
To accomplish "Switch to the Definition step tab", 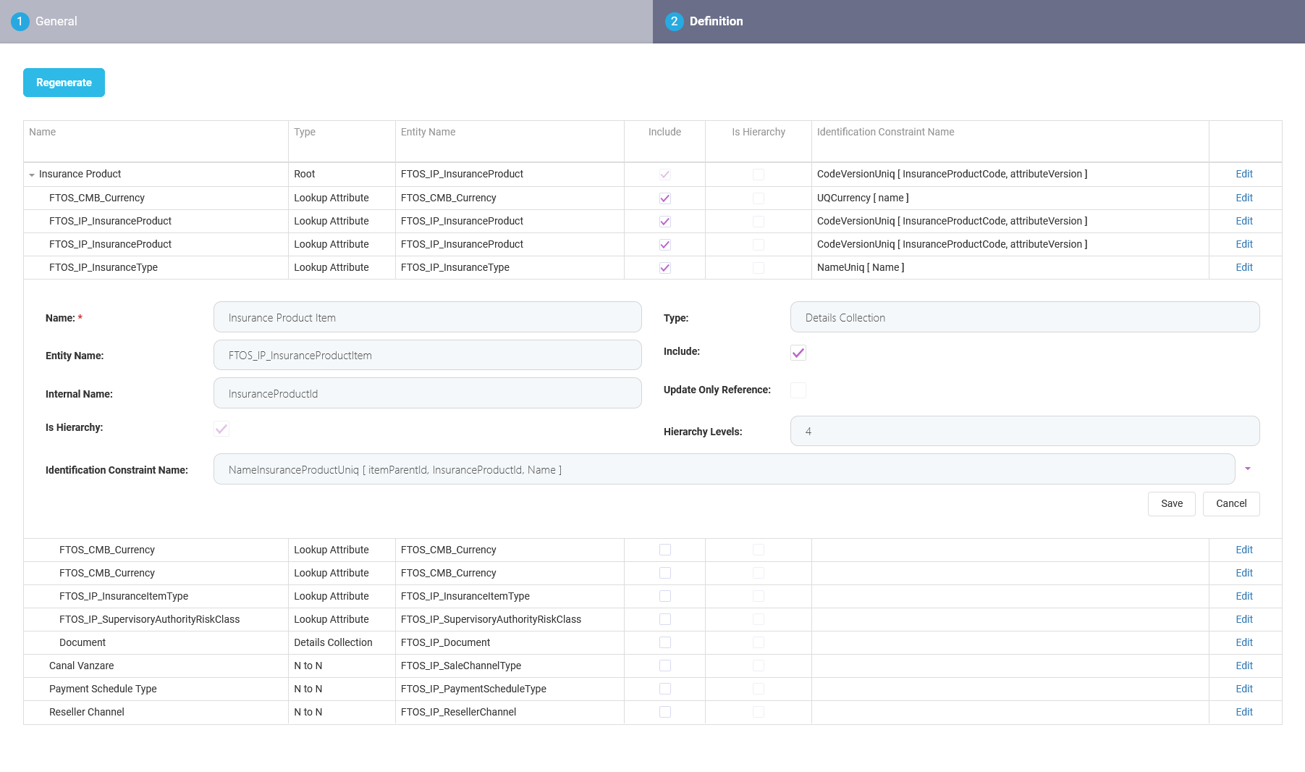I will [714, 22].
